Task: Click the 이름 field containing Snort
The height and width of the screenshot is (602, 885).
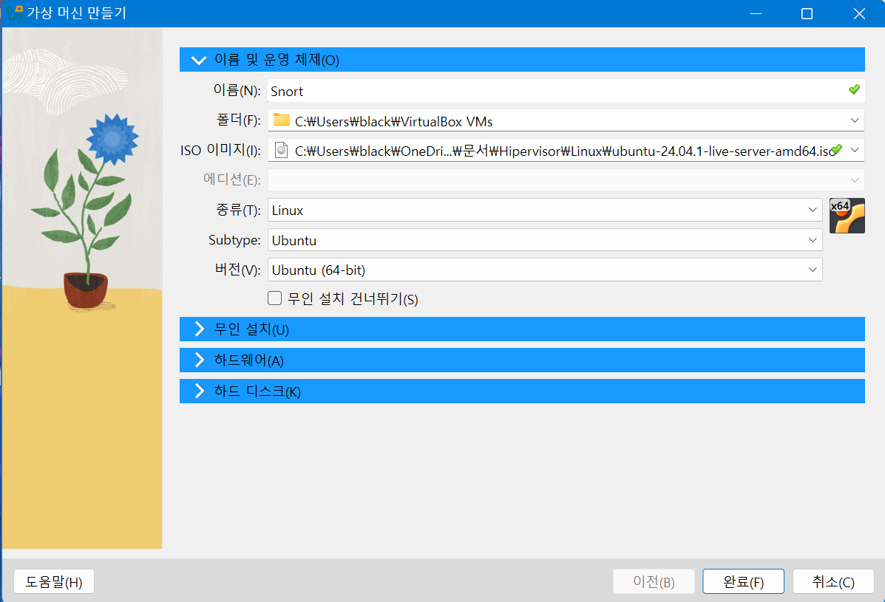Action: (x=566, y=91)
